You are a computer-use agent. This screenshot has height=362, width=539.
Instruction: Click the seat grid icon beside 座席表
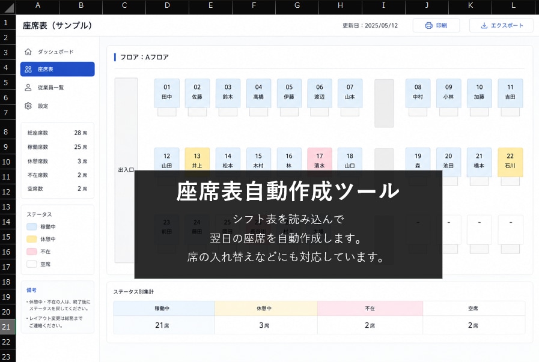(28, 70)
